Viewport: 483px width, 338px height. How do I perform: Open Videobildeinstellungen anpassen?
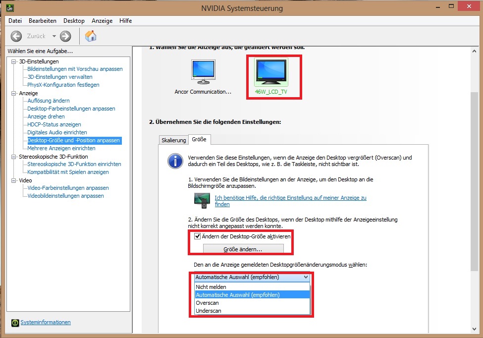click(65, 196)
